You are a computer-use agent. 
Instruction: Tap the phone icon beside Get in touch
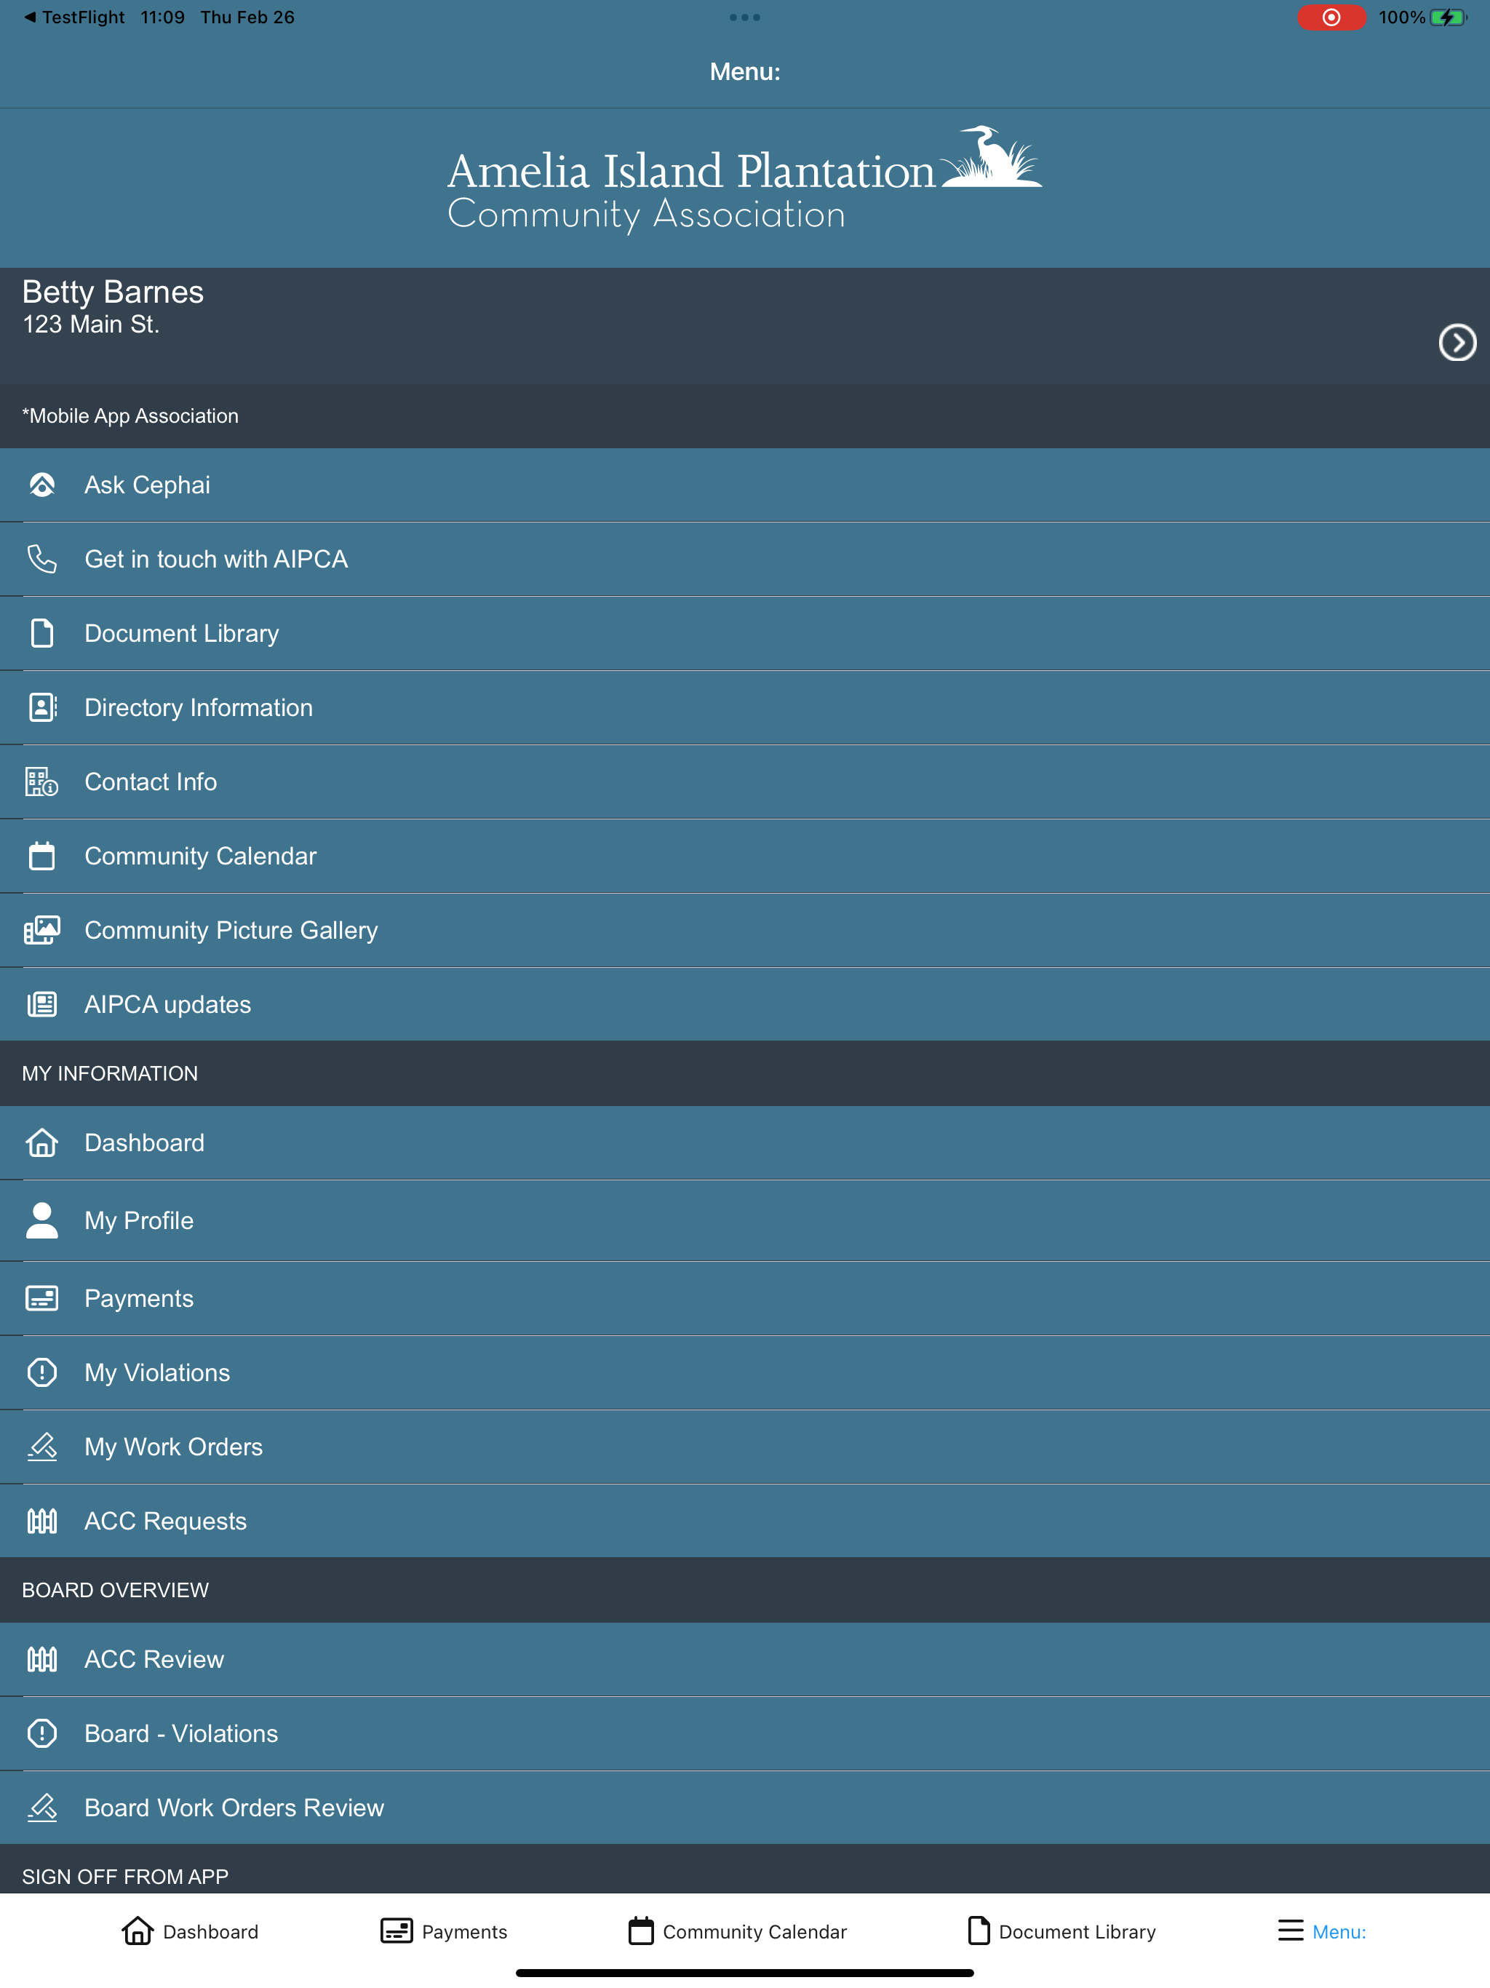[x=42, y=559]
